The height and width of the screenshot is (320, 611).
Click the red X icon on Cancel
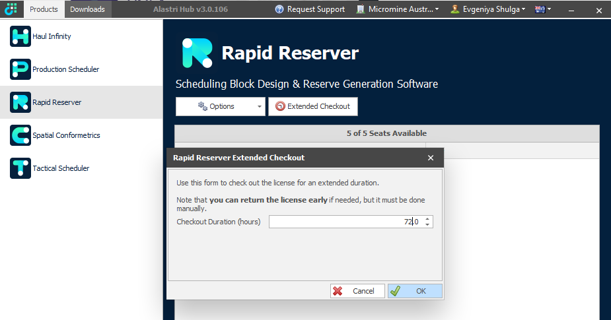click(x=338, y=291)
